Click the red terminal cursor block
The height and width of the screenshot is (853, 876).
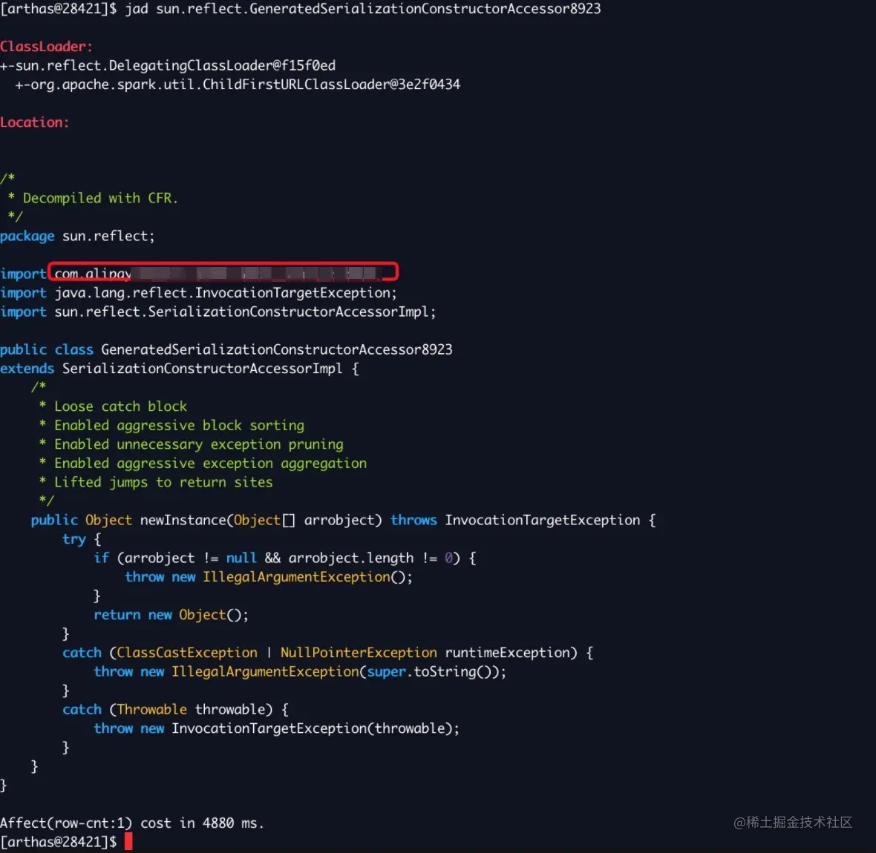click(x=128, y=841)
